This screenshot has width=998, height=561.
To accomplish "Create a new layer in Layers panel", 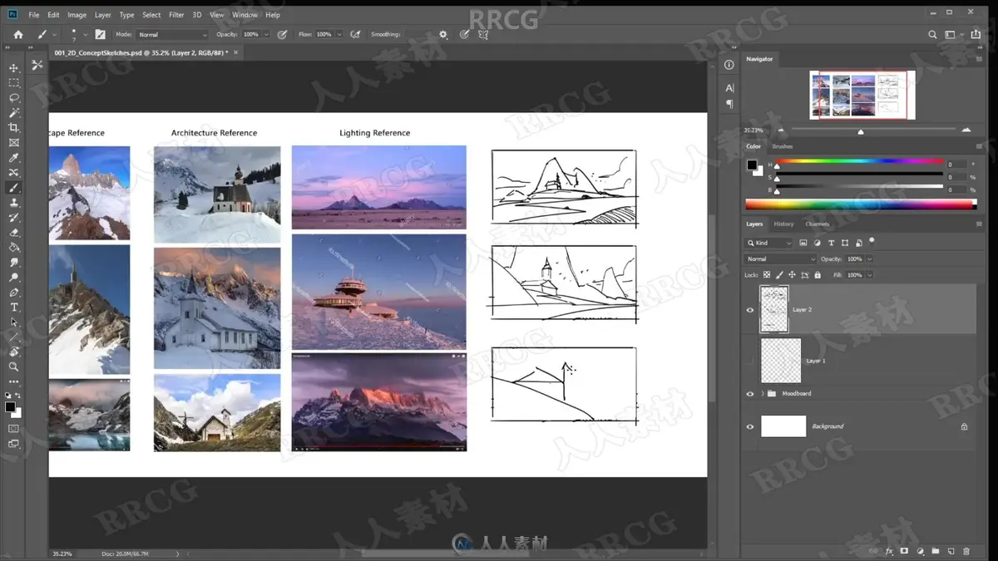I will (951, 551).
